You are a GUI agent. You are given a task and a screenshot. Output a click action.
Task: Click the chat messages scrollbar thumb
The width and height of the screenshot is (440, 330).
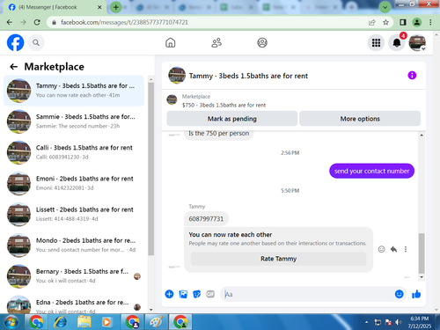pos(422,253)
